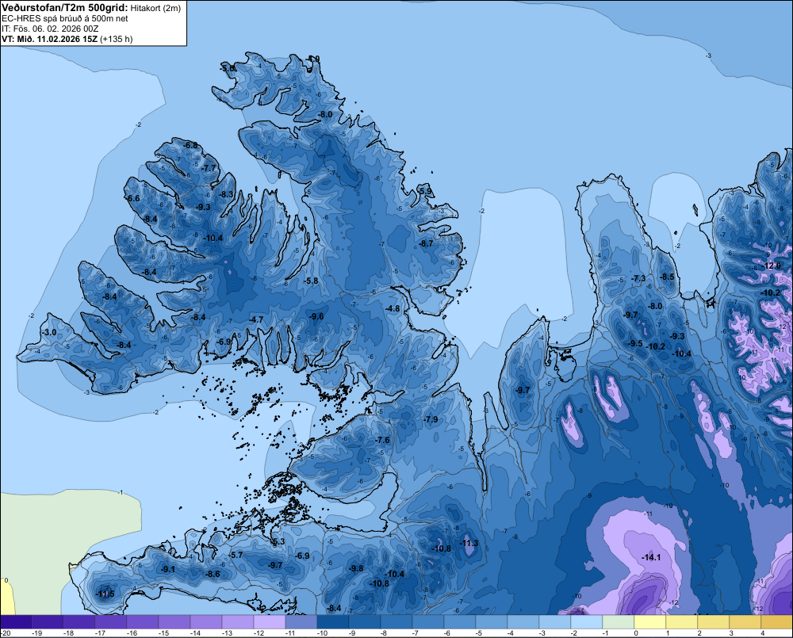Click the -8.3 temperature label
Screen dimensions: 793x638
(226, 194)
